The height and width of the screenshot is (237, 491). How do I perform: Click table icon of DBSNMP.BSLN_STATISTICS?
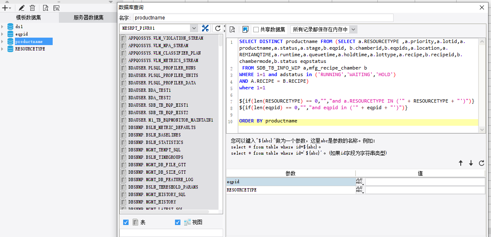[124, 142]
